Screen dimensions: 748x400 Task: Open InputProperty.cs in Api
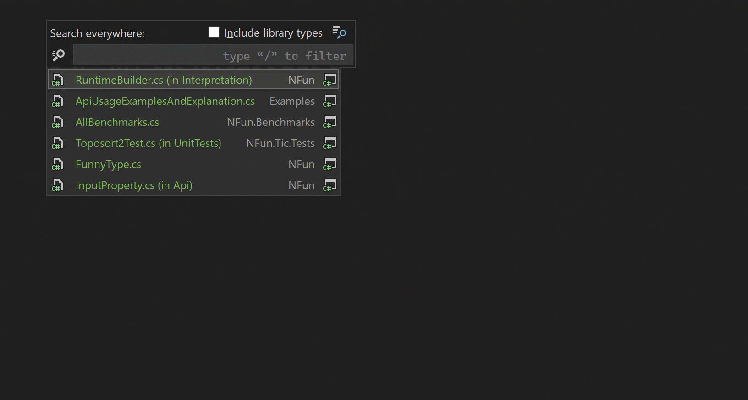click(x=193, y=185)
